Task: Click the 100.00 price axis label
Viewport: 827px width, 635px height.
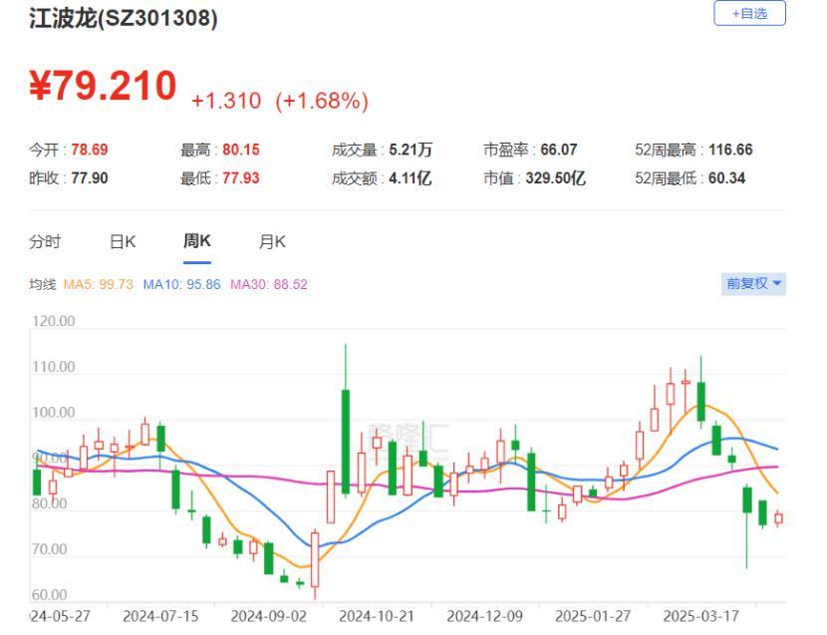Action: (x=53, y=413)
